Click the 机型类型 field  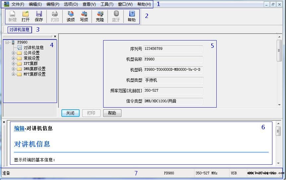point(173,80)
